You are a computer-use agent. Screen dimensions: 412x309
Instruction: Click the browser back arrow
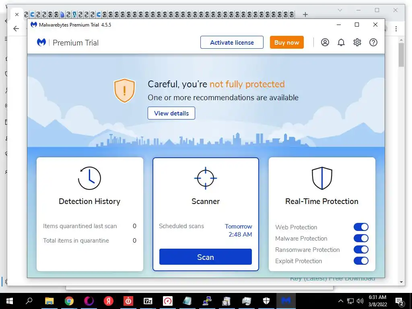click(16, 29)
